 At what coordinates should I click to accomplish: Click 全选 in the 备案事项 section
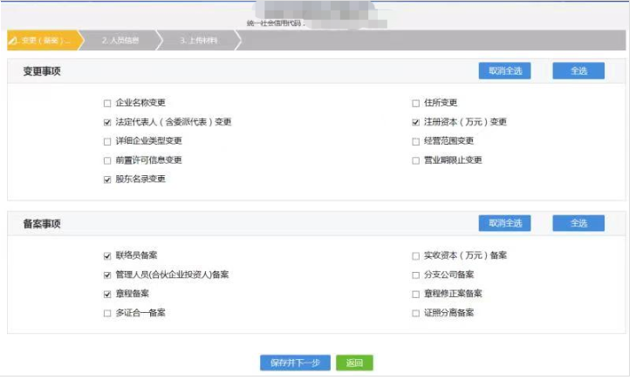pyautogui.click(x=578, y=223)
